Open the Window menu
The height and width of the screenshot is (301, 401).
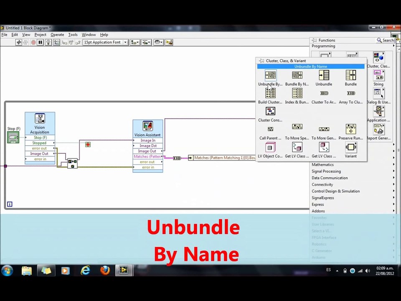pos(89,35)
